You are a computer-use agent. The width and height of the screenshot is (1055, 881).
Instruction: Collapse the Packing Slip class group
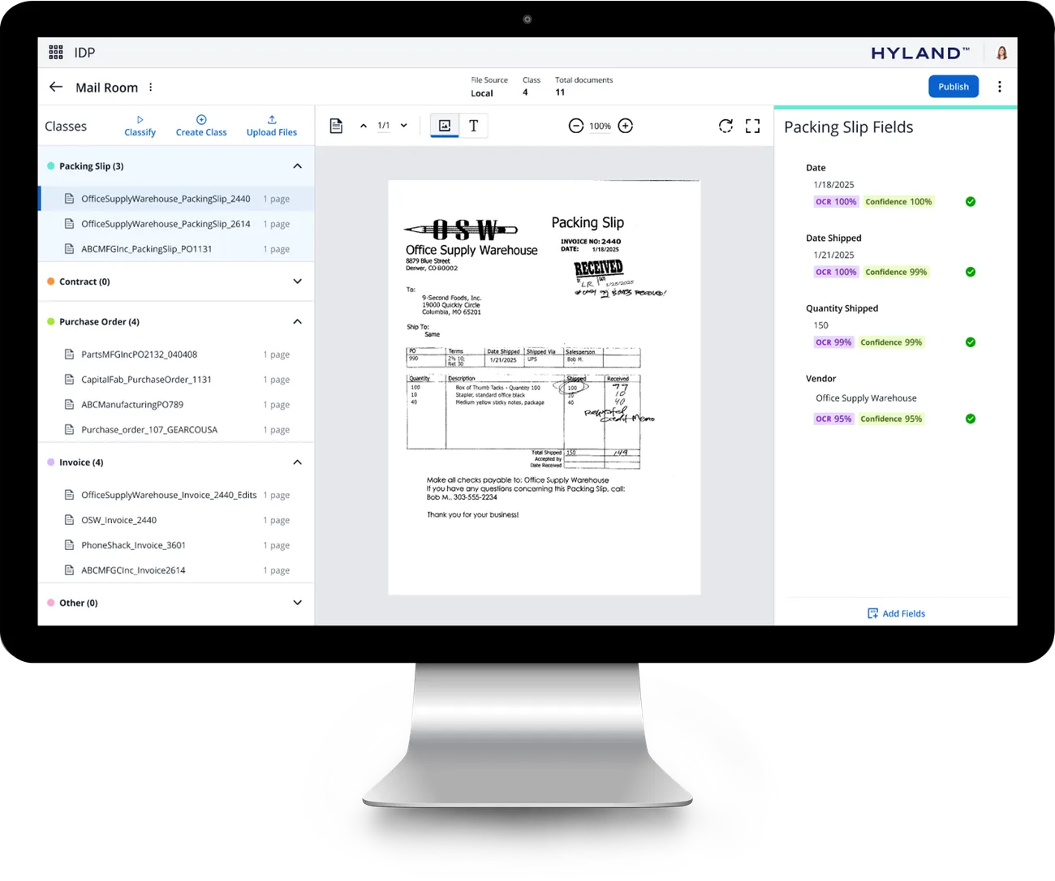point(298,166)
